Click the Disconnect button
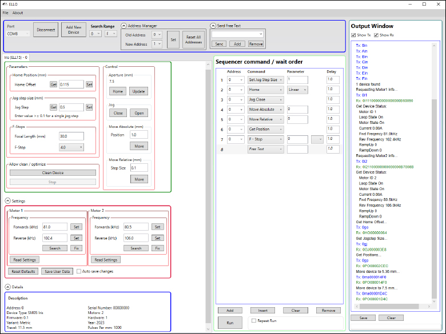 tap(46, 30)
